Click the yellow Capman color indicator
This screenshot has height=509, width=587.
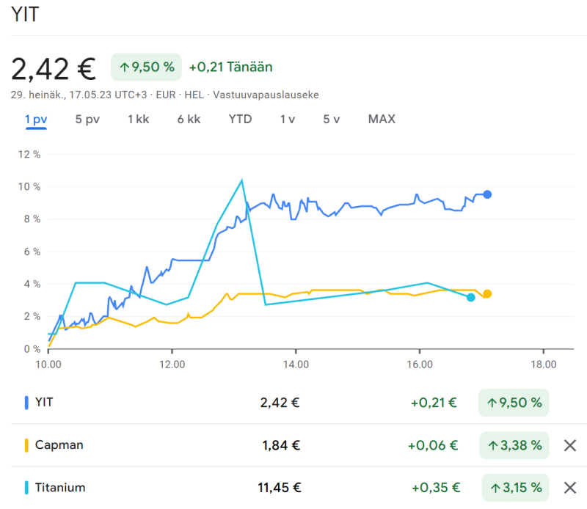[x=26, y=445]
